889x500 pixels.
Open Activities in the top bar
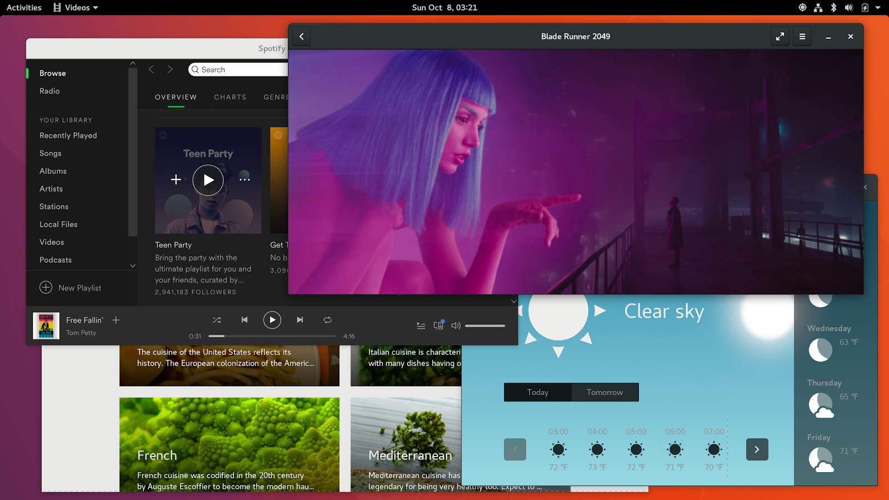tap(23, 7)
